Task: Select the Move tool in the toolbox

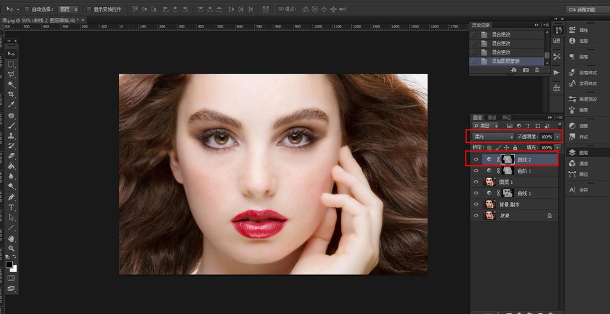Action: tap(12, 54)
